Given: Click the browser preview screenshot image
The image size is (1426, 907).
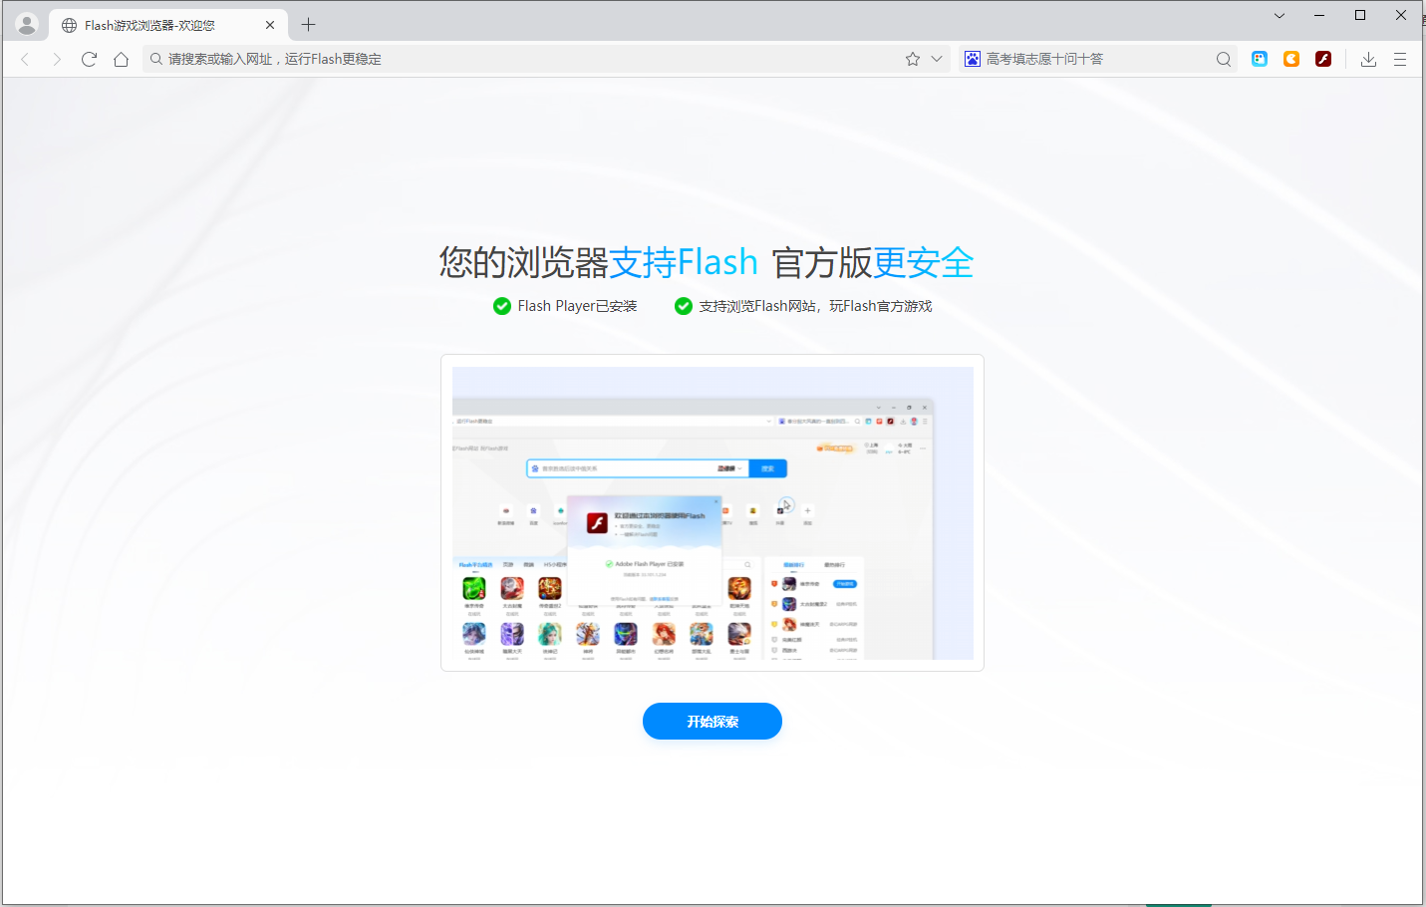Looking at the screenshot, I should (x=713, y=512).
